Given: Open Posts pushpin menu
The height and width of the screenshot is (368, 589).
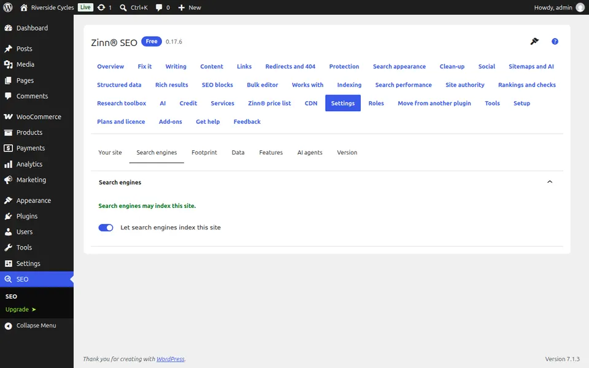Looking at the screenshot, I should (37, 49).
